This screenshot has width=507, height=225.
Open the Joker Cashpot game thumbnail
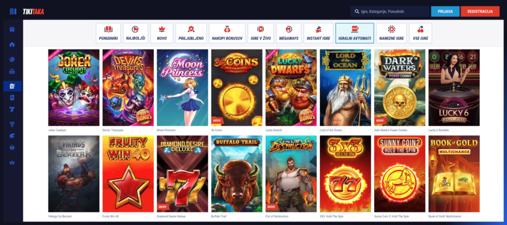pos(74,88)
